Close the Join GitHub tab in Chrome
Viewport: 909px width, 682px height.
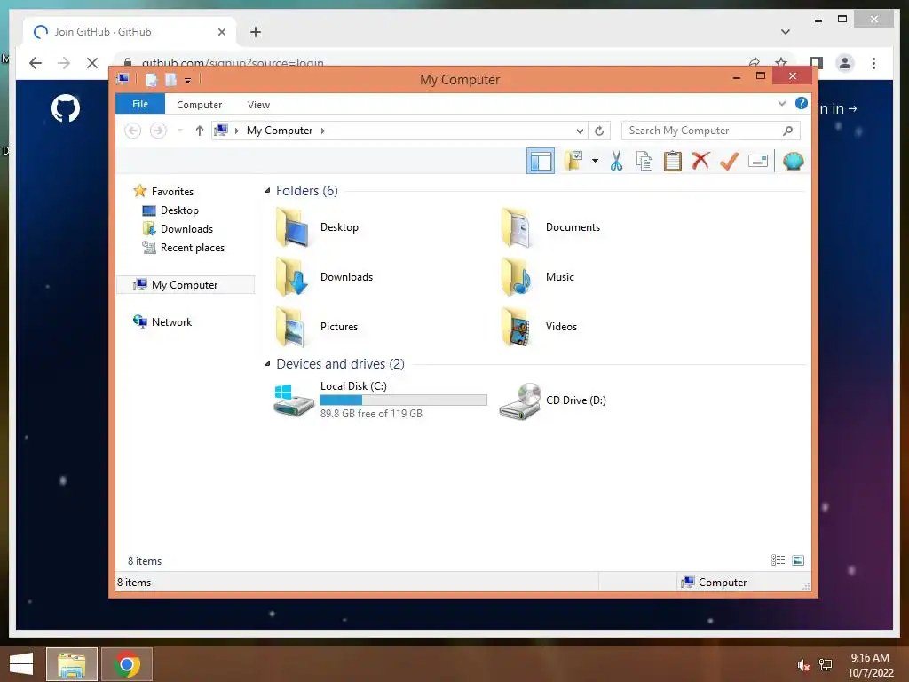(221, 32)
